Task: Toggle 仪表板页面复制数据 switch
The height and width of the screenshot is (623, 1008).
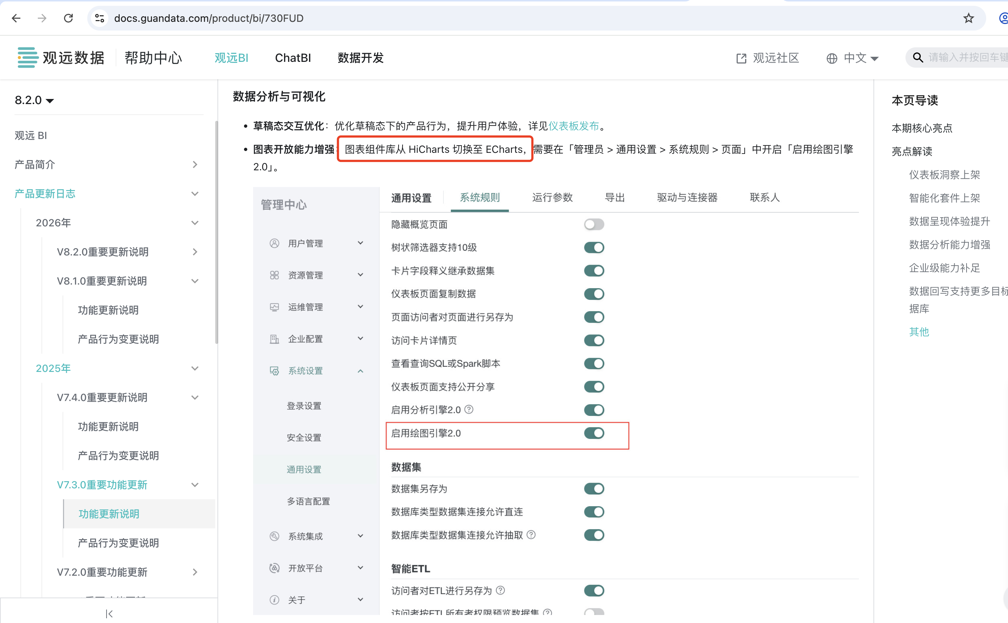Action: point(594,294)
